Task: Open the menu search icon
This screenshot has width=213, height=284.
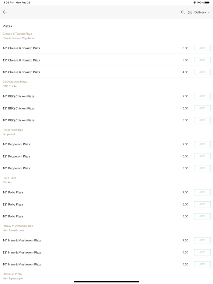Action: coord(183,12)
